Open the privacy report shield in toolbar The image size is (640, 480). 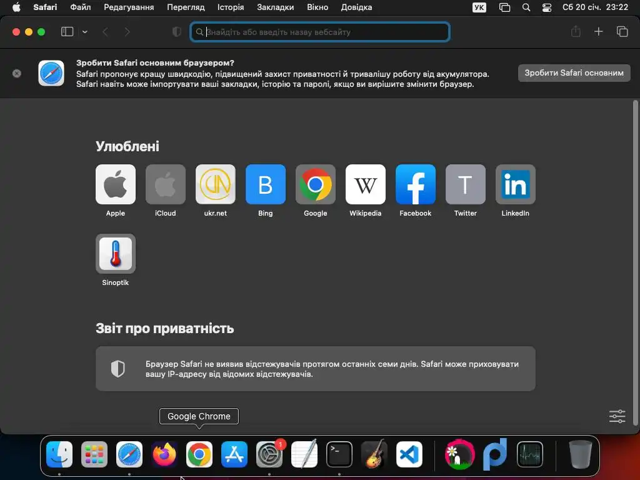point(177,32)
